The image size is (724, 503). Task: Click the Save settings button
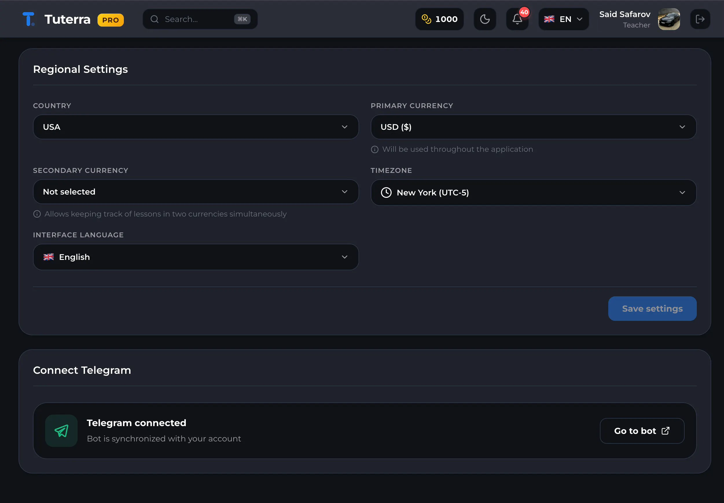pos(652,309)
